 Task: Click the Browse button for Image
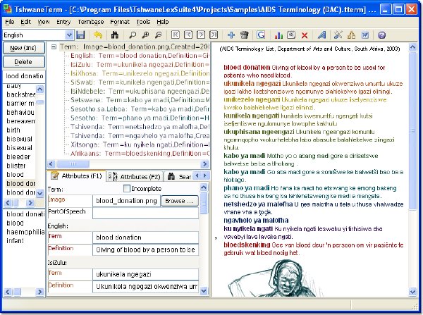[179, 201]
